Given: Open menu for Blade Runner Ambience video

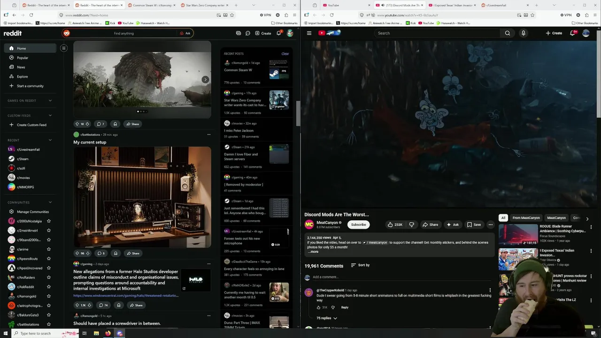Looking at the screenshot, I should [x=591, y=227].
